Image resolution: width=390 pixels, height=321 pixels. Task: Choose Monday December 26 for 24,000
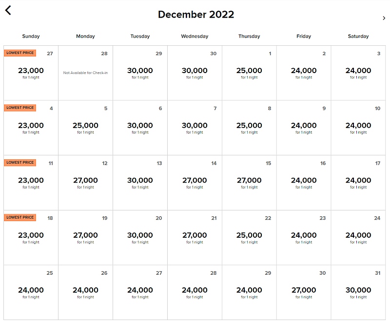[86, 292]
